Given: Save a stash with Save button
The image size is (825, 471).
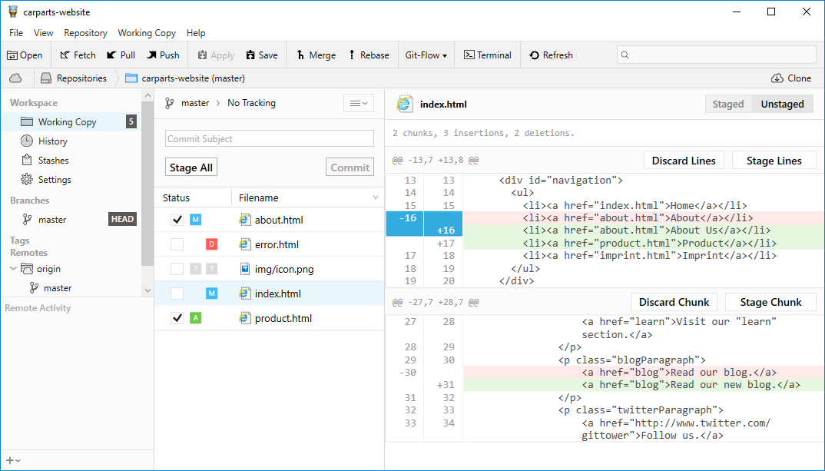Looking at the screenshot, I should pyautogui.click(x=261, y=55).
